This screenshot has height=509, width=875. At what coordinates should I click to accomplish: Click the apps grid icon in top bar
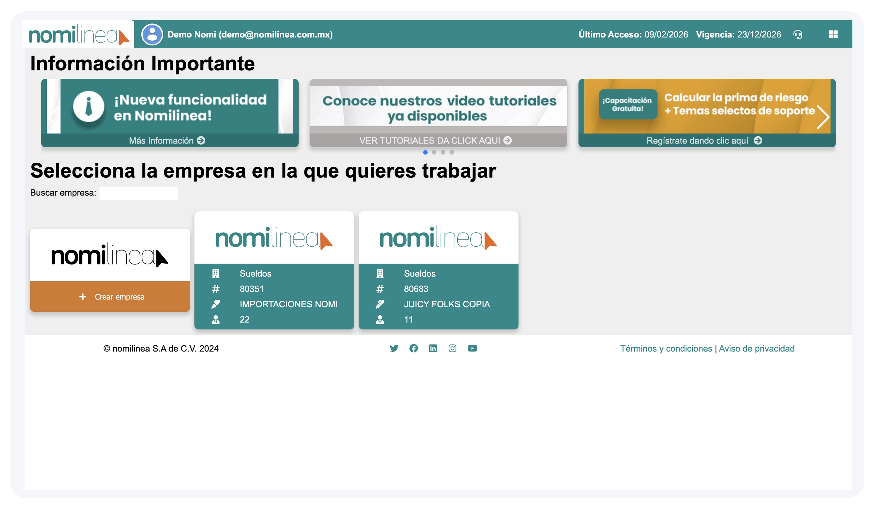(833, 34)
